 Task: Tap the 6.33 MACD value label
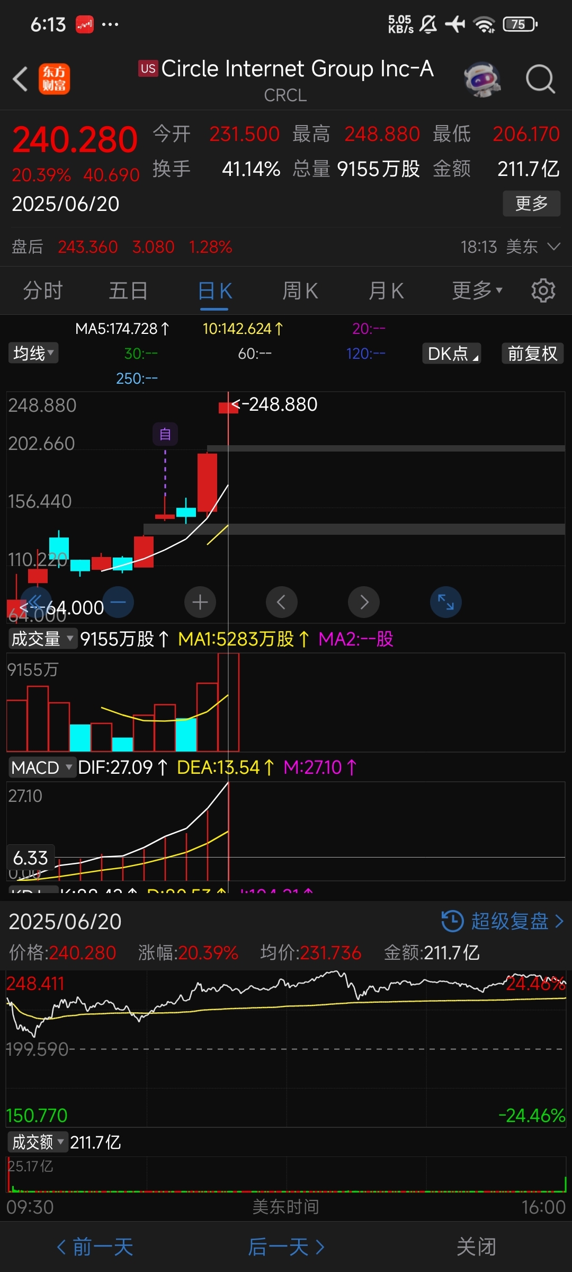[x=31, y=858]
